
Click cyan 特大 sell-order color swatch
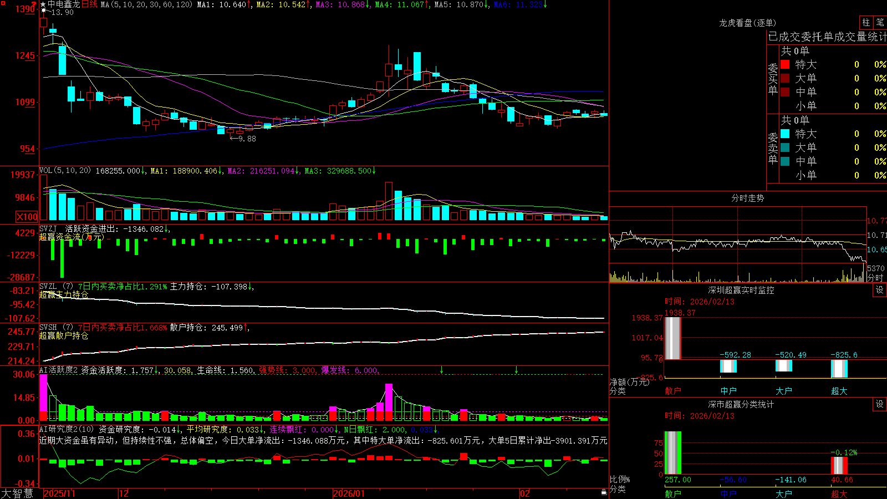coord(785,134)
